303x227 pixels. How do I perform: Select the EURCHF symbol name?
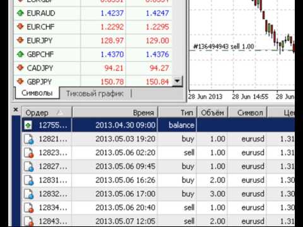40,26
